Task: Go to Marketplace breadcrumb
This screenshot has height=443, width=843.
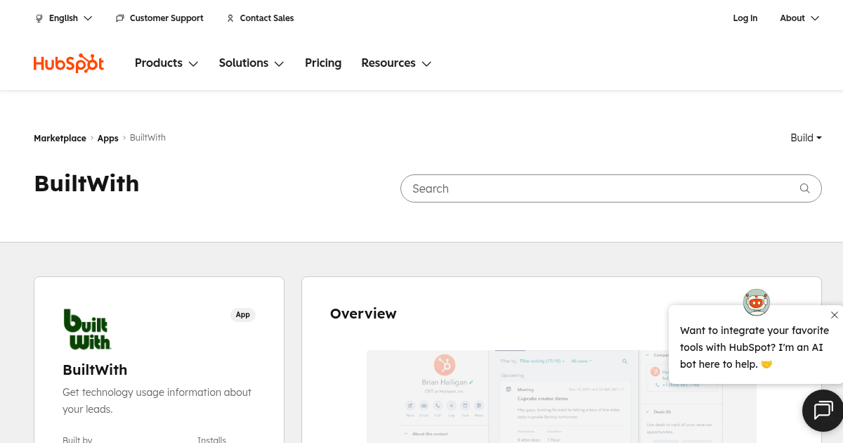Action: coord(60,139)
